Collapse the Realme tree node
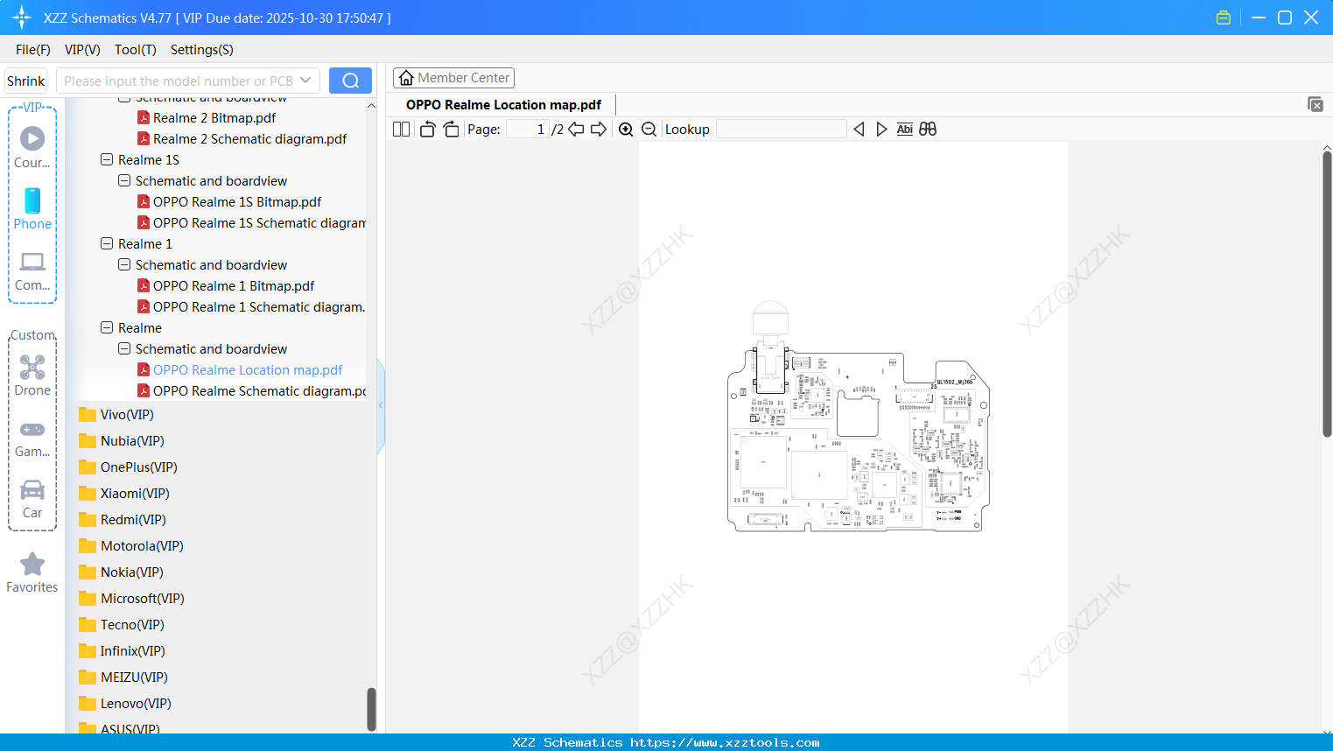Image resolution: width=1333 pixels, height=751 pixels. click(107, 328)
